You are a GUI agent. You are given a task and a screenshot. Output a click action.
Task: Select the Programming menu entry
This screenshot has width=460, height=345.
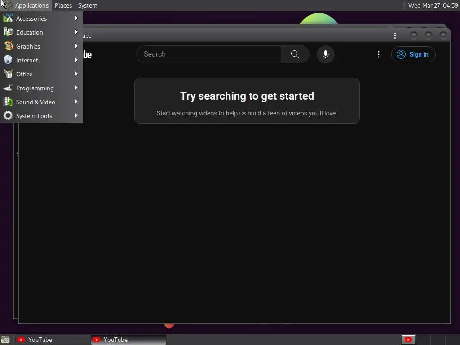(41, 88)
